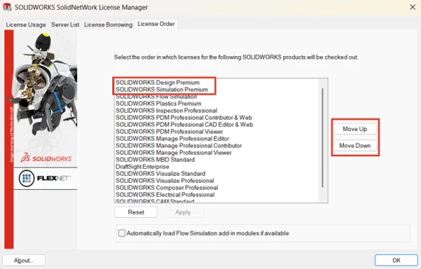Screen dimensions: 421x269
Task: Open the Server List tab
Action: 65,25
